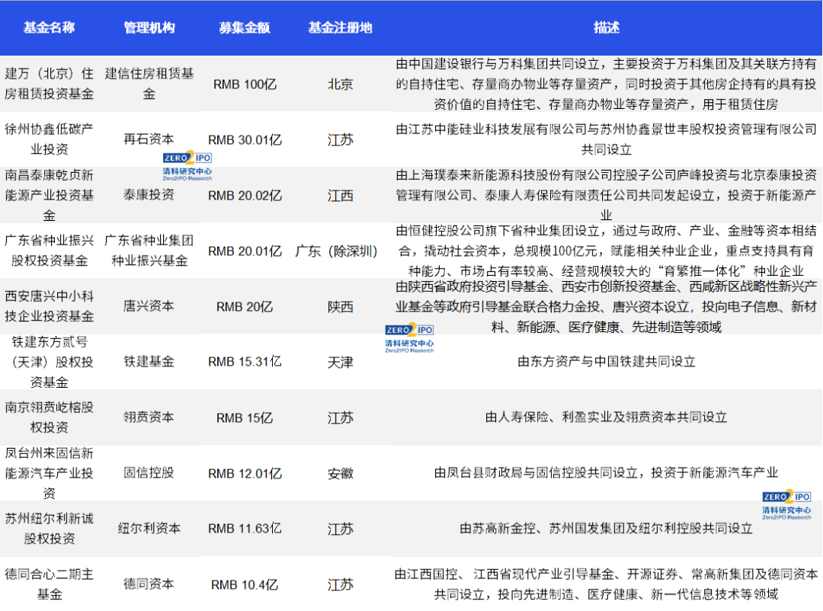The width and height of the screenshot is (823, 611).
Task: Select manager cell 建信住房租赁基金
Action: [149, 84]
